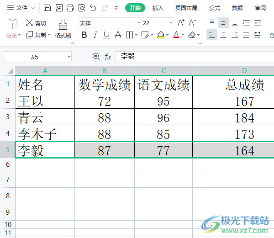Click the formula bar containing 李毅

coord(195,57)
